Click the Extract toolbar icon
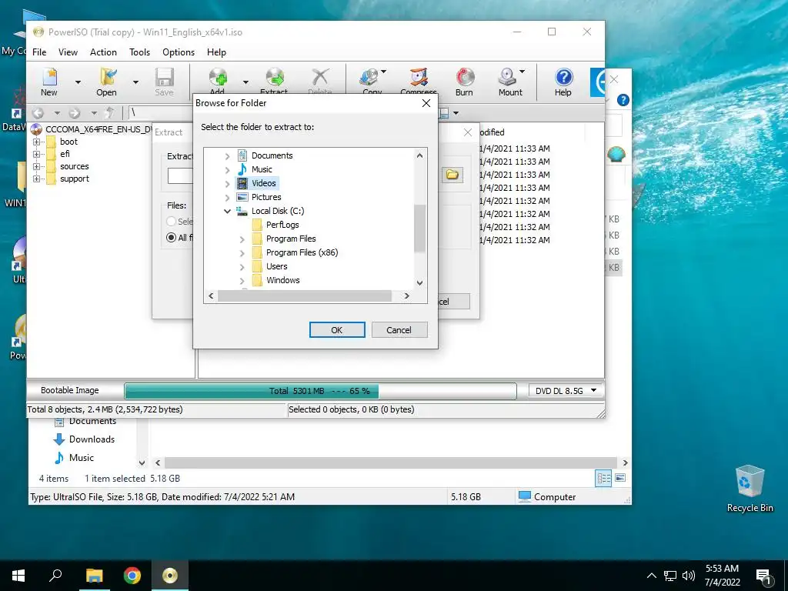The width and height of the screenshot is (788, 591). point(275,81)
